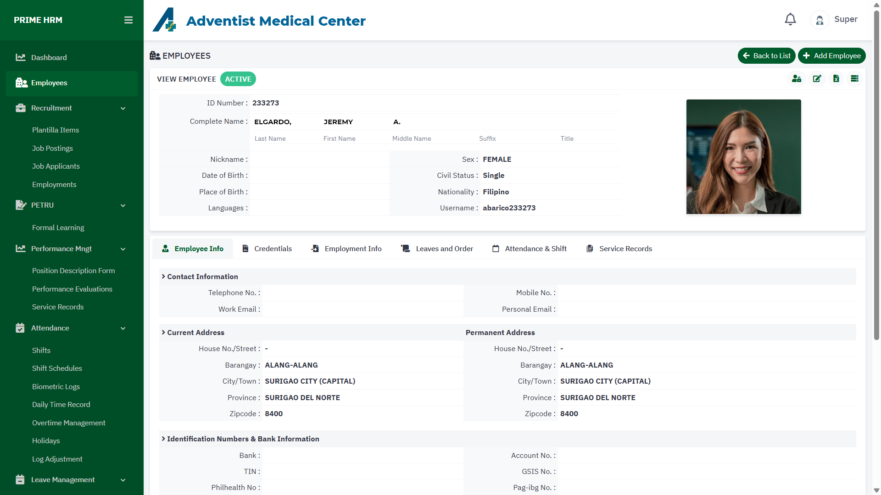Click the edit employee pencil icon
881x495 pixels.
817,79
